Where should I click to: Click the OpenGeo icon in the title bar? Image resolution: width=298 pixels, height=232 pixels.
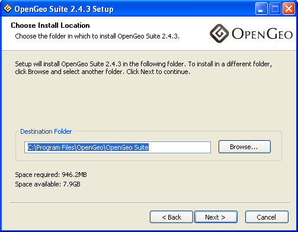8,8
